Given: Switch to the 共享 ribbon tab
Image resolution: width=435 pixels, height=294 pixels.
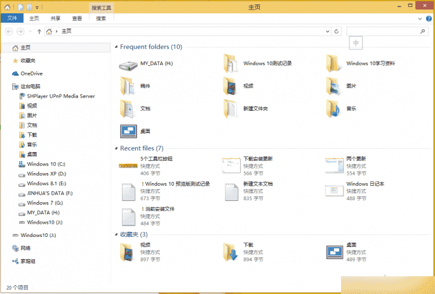Looking at the screenshot, I should click(x=56, y=18).
